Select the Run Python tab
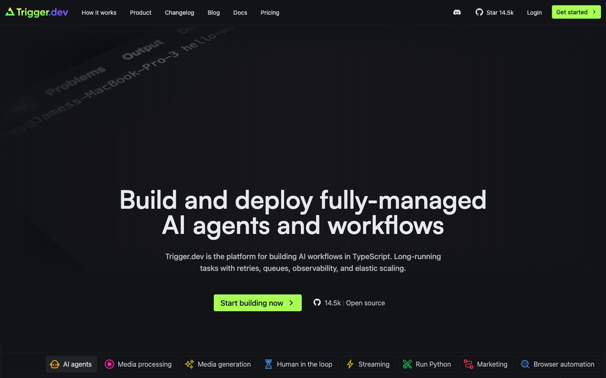 point(428,364)
